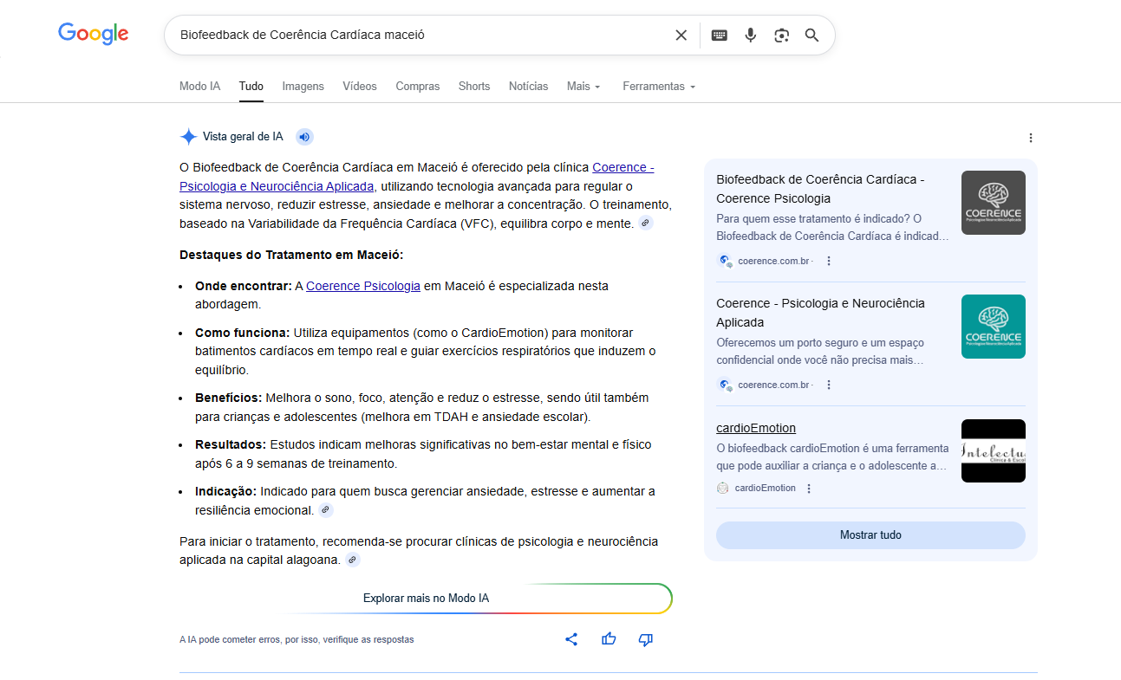Play audio of the AI overview
This screenshot has height=680, width=1121.
(x=304, y=137)
